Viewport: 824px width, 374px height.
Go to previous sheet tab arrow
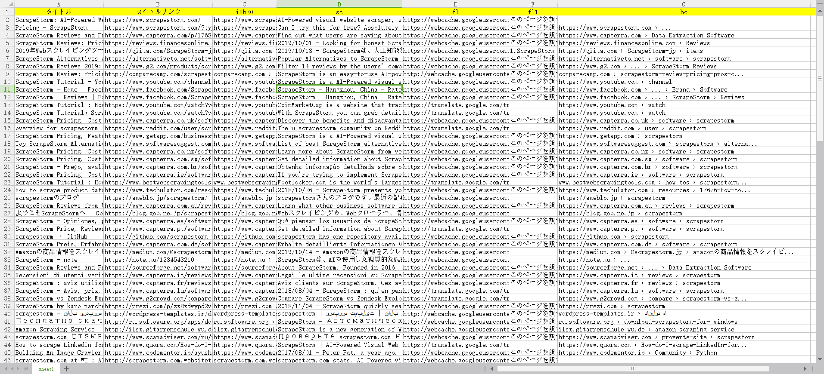[x=12, y=369]
